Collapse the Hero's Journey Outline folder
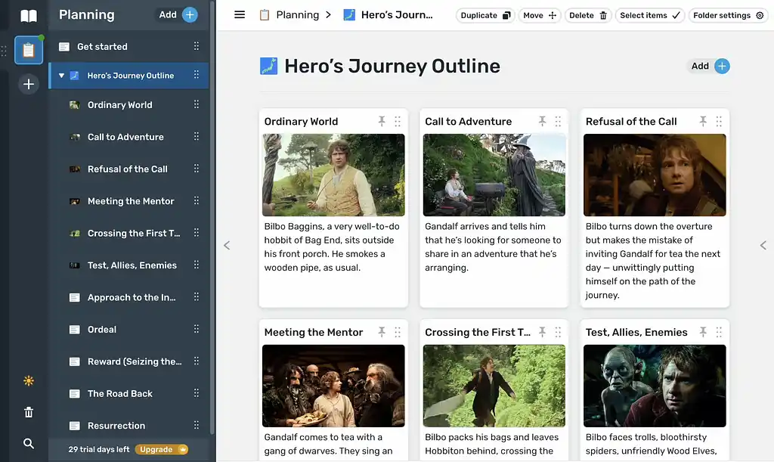 click(61, 76)
